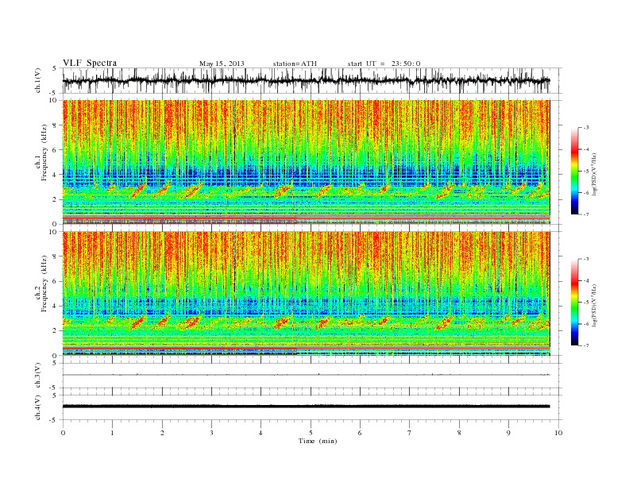
Task: Click the 'station=ATH' label
Action: (295, 64)
